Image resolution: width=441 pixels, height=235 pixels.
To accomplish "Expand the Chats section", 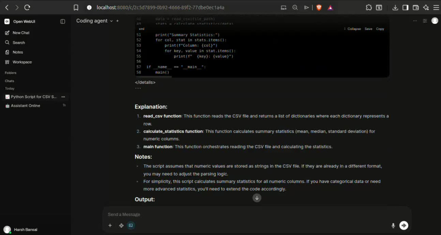I will point(9,81).
